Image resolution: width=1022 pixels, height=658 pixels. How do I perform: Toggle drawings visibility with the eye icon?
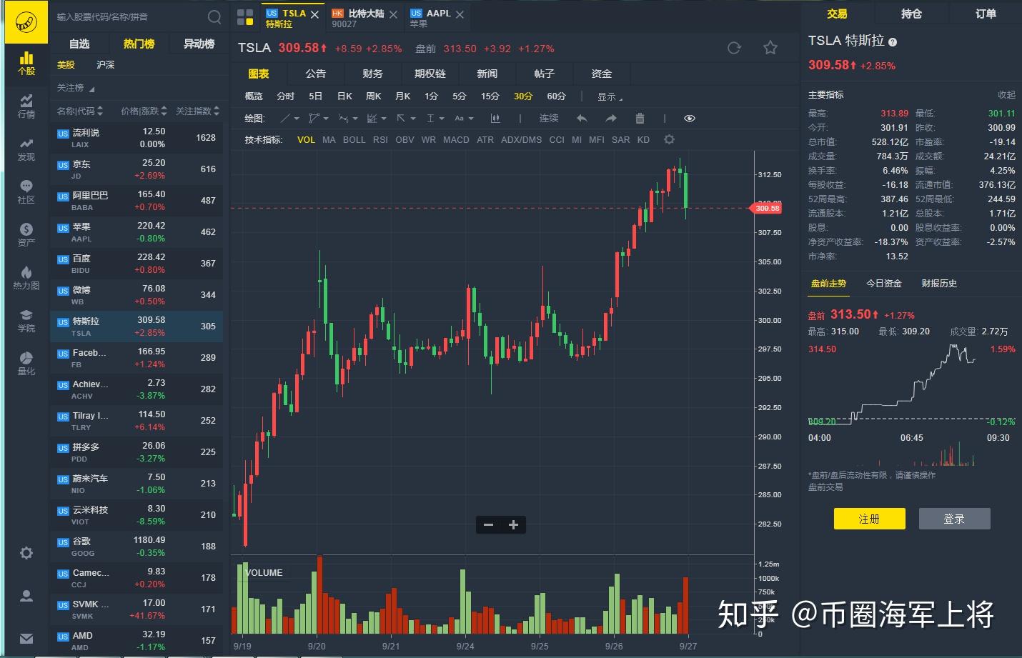click(689, 118)
